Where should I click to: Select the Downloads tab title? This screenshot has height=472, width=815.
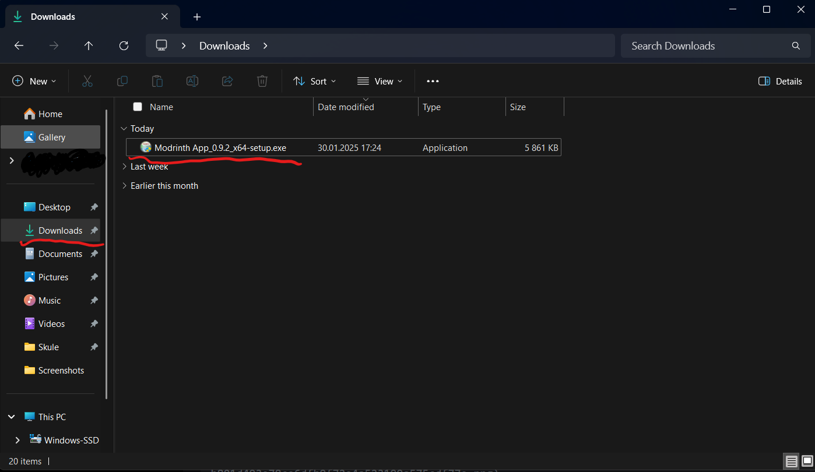[53, 17]
